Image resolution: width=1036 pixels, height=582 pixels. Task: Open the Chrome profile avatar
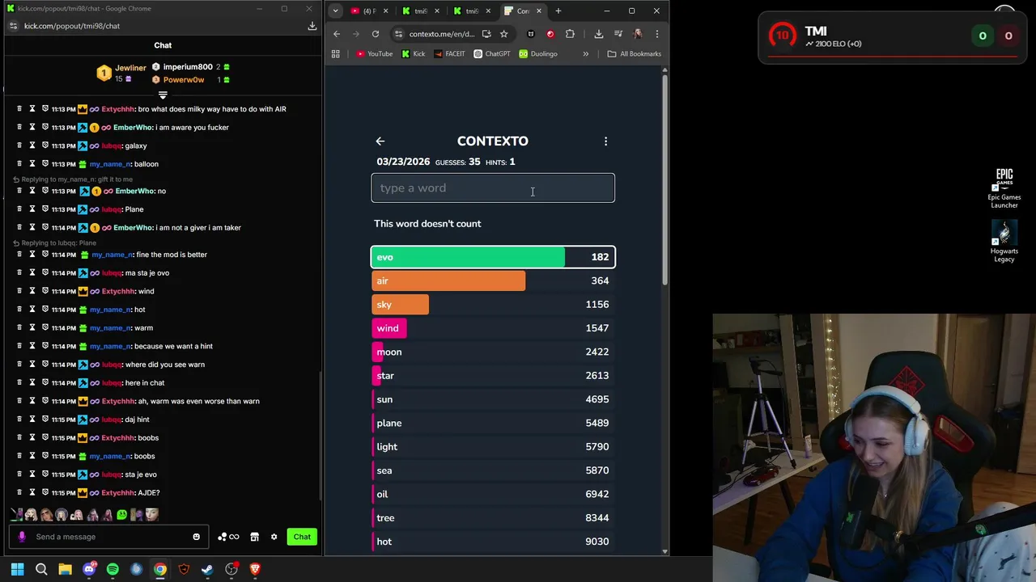[x=638, y=34]
